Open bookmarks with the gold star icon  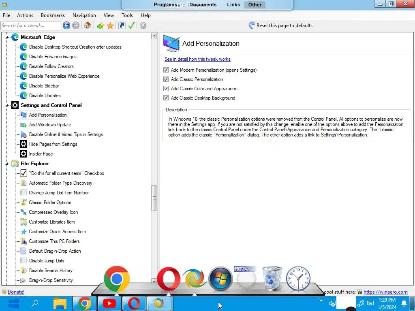(110, 26)
